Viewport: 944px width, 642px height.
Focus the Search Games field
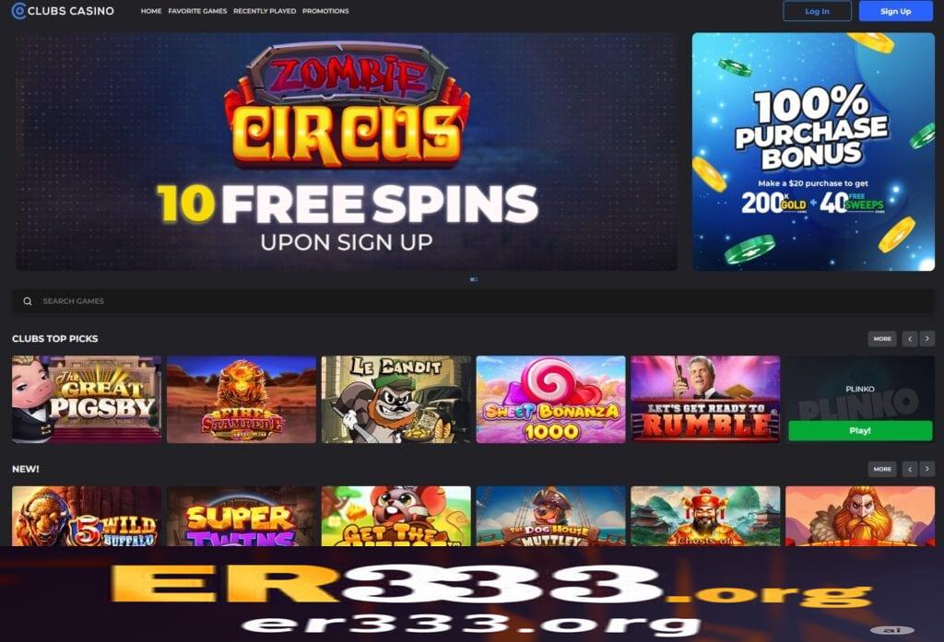[473, 301]
